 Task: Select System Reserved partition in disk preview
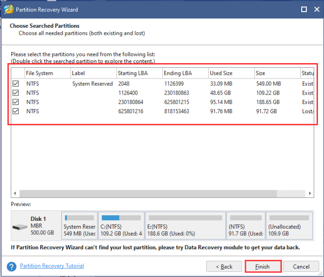click(79, 225)
